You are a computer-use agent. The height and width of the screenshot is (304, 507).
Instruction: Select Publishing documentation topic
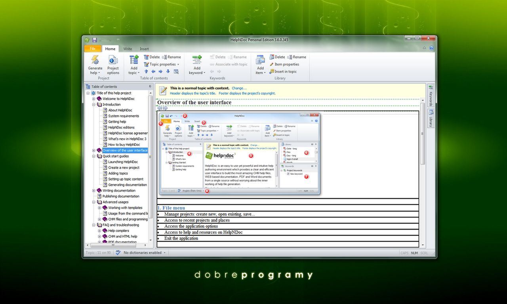(x=121, y=196)
